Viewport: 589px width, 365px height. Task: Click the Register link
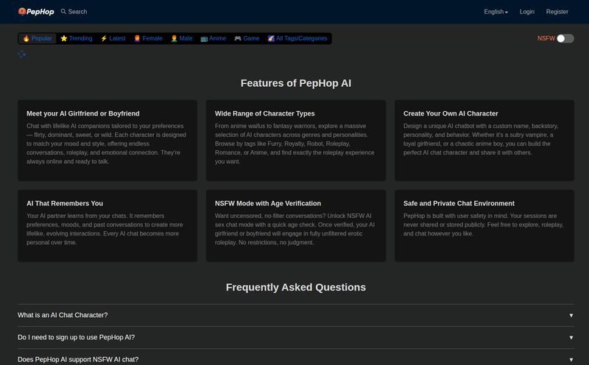click(557, 12)
